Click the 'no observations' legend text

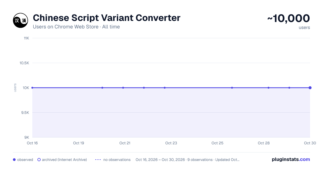point(117,160)
